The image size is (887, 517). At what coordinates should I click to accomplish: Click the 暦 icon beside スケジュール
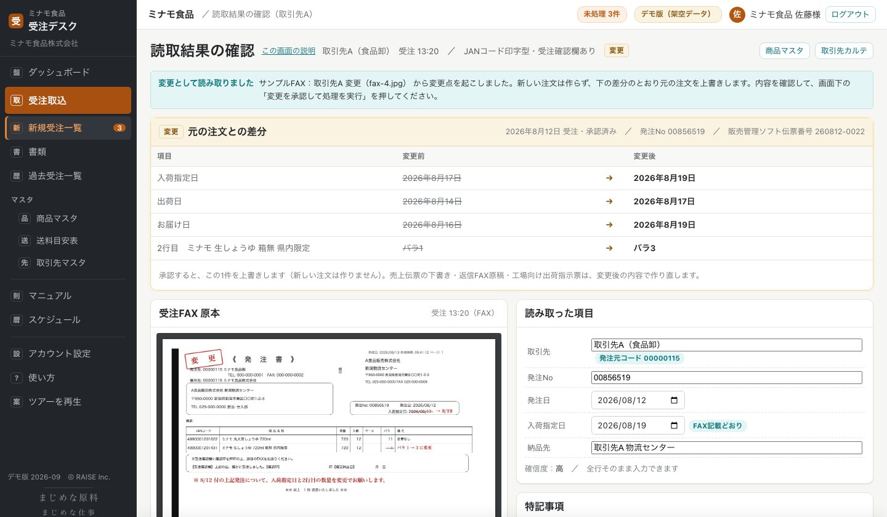point(17,320)
